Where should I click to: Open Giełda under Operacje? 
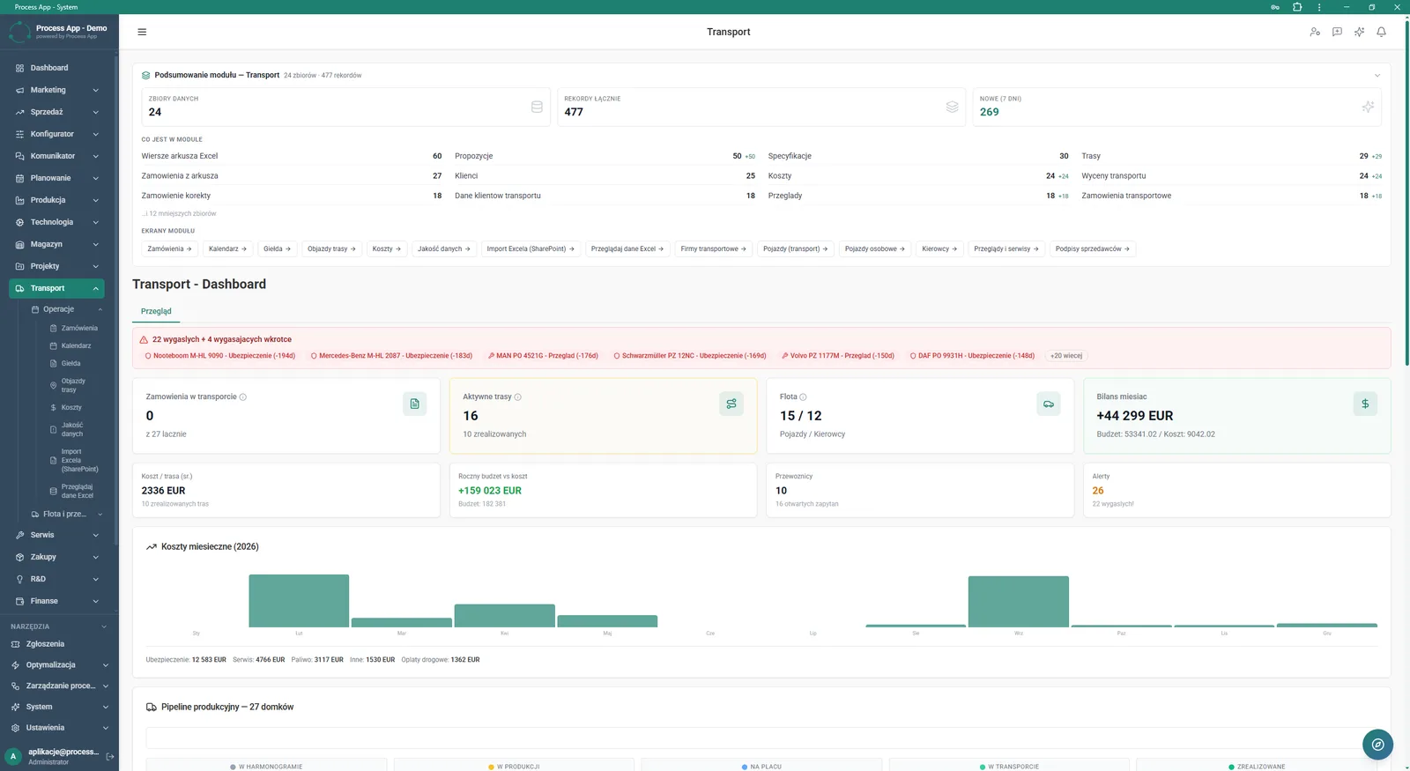tap(70, 363)
